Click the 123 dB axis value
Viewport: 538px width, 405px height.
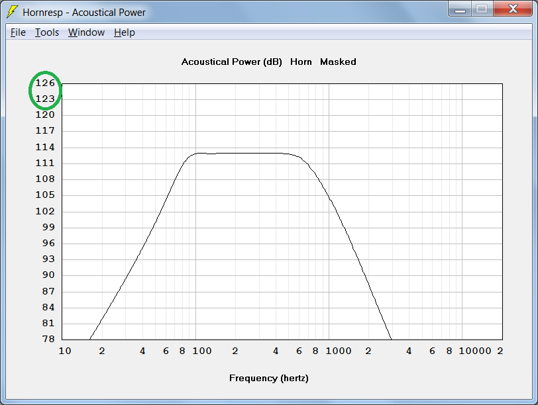[45, 99]
